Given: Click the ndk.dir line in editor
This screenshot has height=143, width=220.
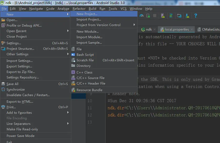Looking at the screenshot, I should point(164,108).
